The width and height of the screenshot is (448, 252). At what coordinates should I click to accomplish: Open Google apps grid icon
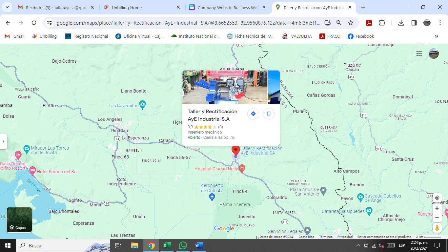[419, 53]
